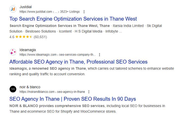Click the yellow star rating under Justdial
This screenshot has width=180, height=119.
pos(24,37)
